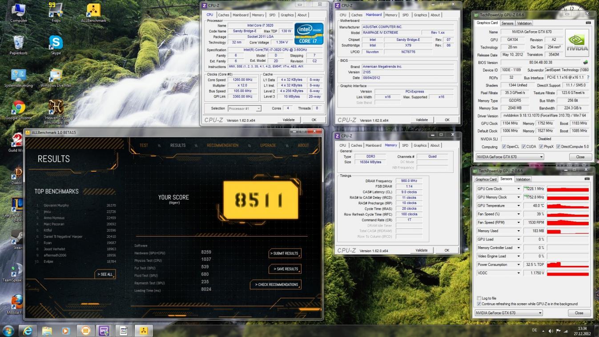Open the RECOMMENDATION tab in ALLBenchmark
The image size is (599, 337).
[x=222, y=145]
